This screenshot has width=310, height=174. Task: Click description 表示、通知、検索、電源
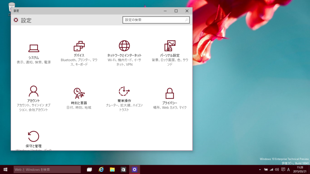pos(34,62)
